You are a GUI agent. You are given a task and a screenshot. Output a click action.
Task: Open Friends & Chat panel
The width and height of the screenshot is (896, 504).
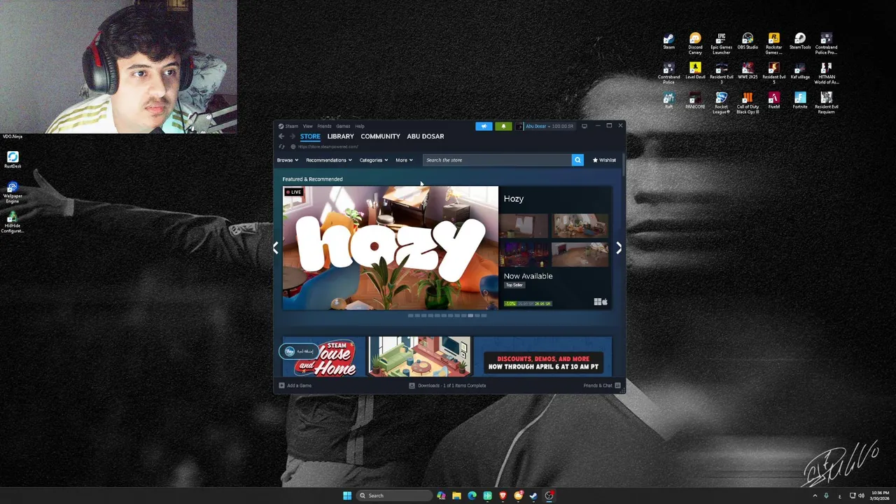tap(602, 386)
